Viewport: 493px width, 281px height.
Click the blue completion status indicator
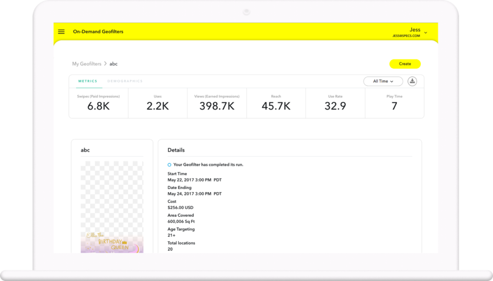coord(169,165)
